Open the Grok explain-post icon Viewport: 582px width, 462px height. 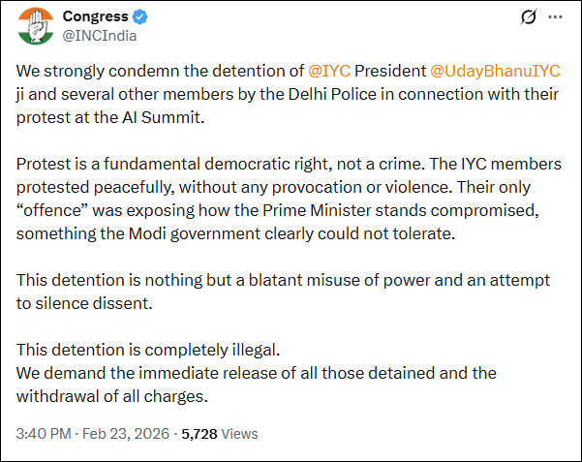tap(530, 17)
